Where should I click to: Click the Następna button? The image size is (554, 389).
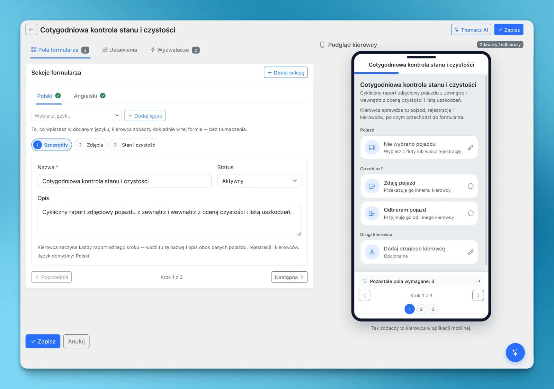click(289, 277)
